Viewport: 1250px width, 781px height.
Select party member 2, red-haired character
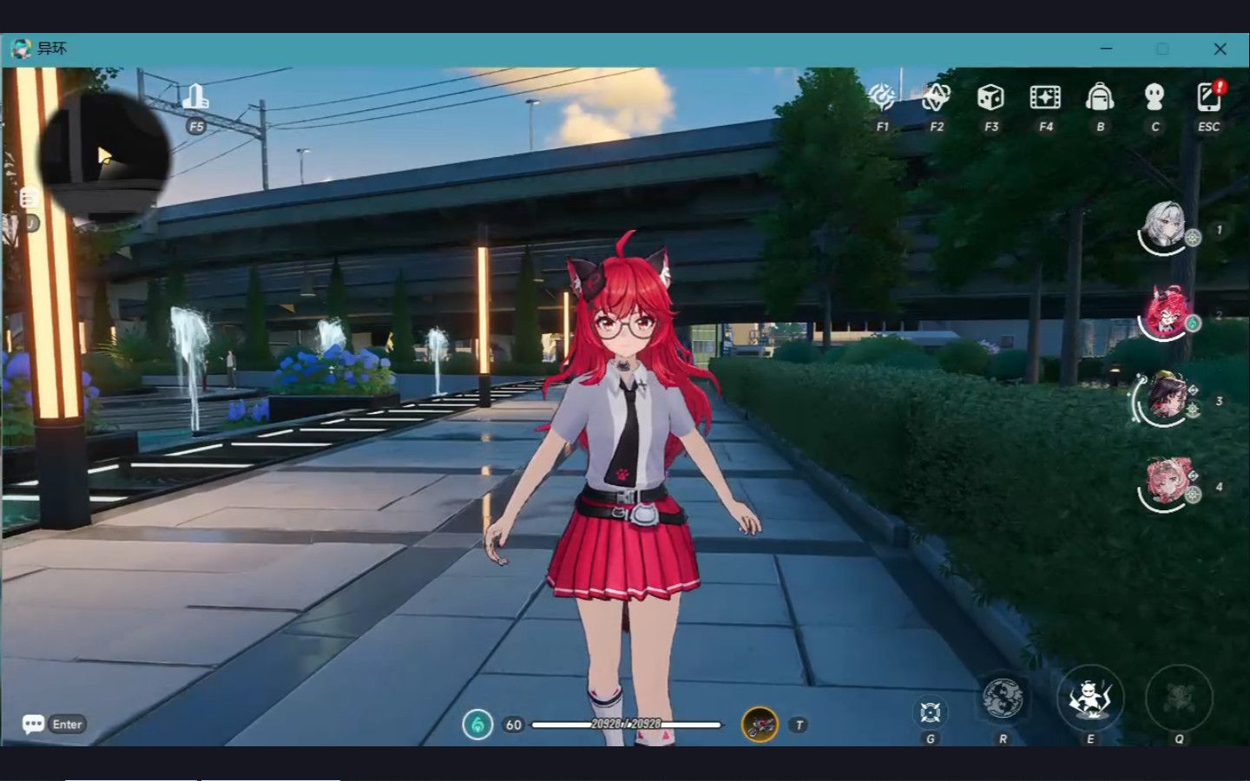pos(1165,313)
